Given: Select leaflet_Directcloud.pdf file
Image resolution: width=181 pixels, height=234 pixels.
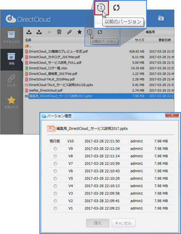Looking at the screenshot, I should pyautogui.click(x=46, y=90).
